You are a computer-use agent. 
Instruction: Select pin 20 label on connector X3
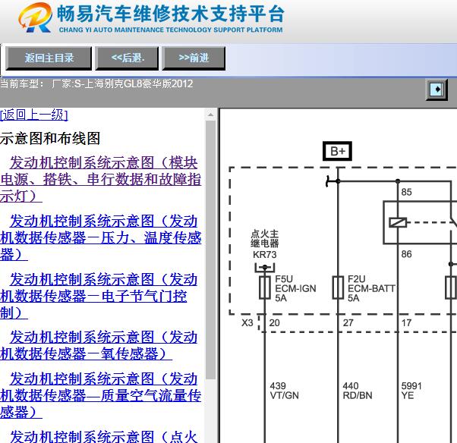point(274,322)
